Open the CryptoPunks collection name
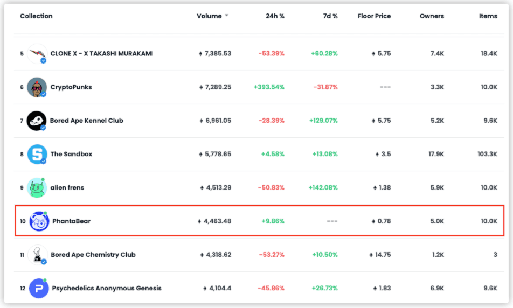 [71, 87]
